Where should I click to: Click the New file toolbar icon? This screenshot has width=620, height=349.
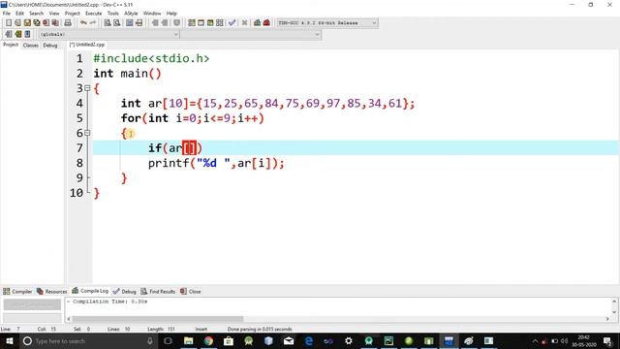9,23
